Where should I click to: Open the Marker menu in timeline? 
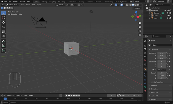point(31,96)
